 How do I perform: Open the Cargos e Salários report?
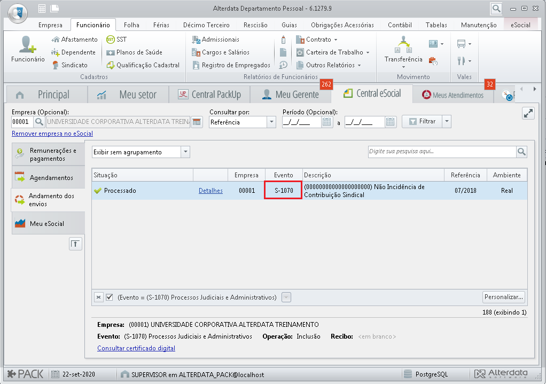click(x=221, y=52)
